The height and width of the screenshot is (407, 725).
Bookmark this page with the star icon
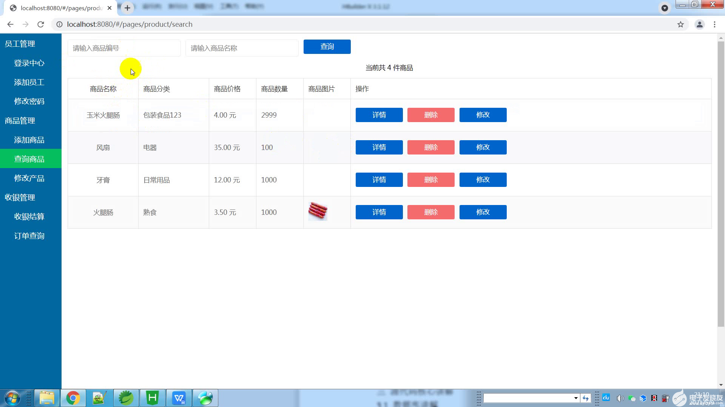pos(680,24)
